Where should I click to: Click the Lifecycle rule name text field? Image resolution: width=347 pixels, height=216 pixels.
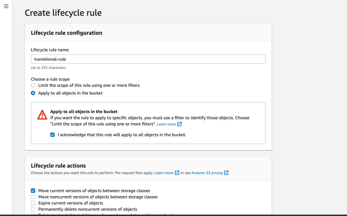coord(148,59)
